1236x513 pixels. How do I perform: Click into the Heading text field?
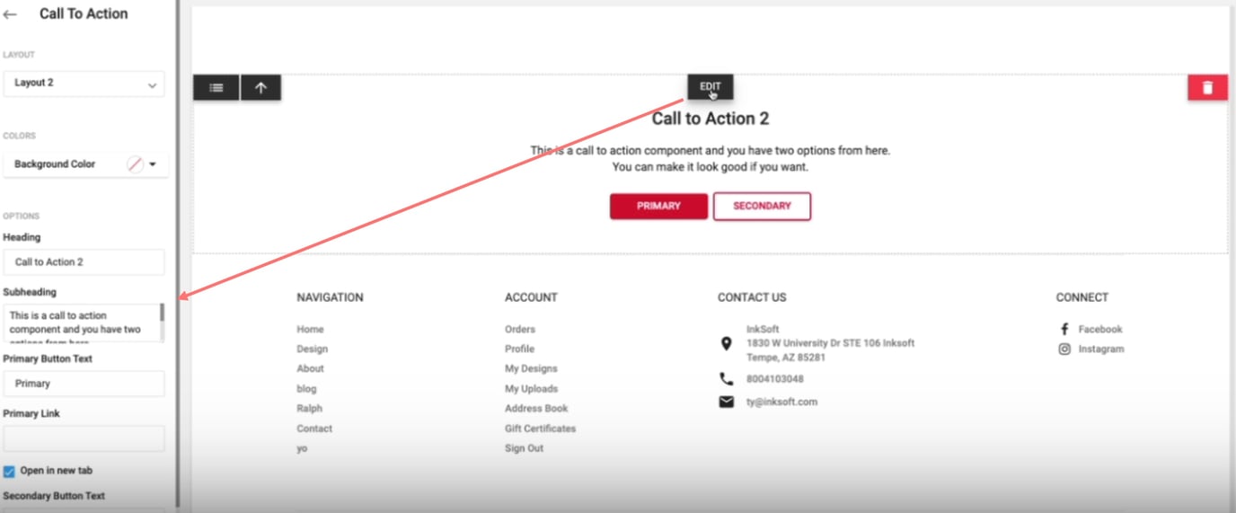click(x=84, y=262)
